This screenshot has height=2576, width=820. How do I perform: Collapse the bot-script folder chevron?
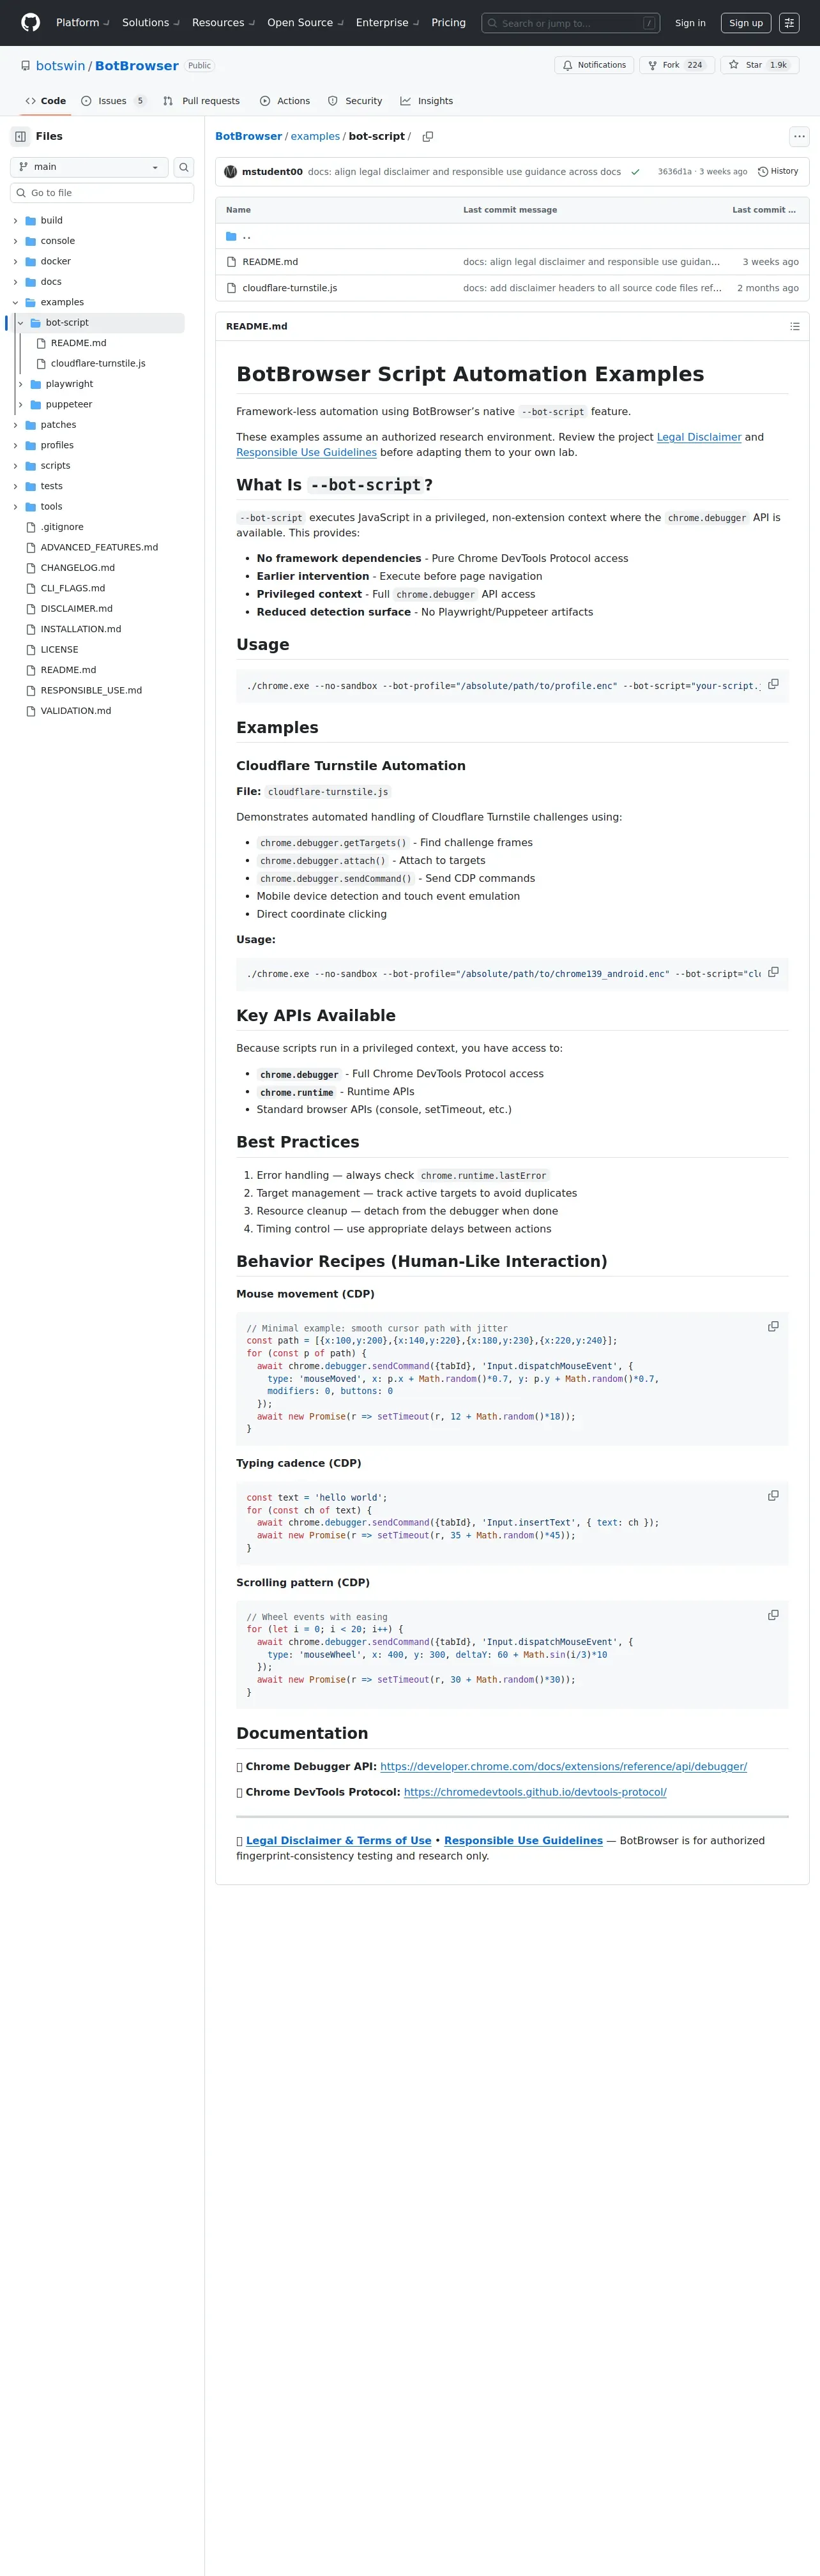(x=20, y=323)
